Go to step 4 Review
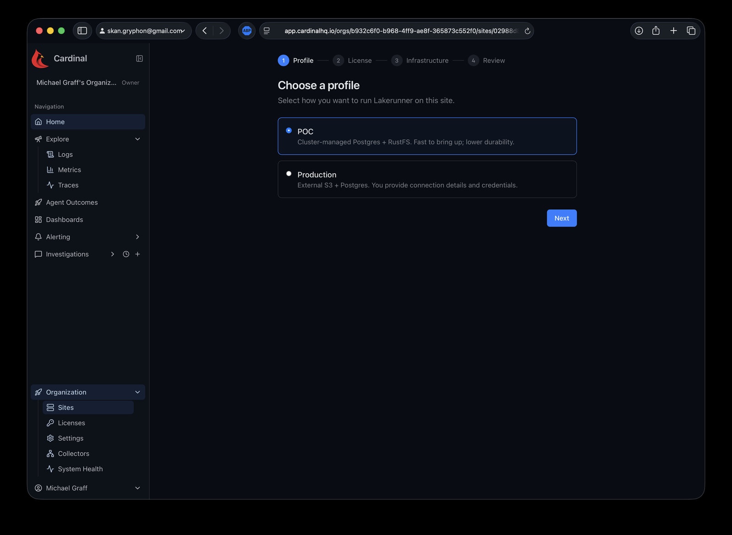 pos(486,60)
